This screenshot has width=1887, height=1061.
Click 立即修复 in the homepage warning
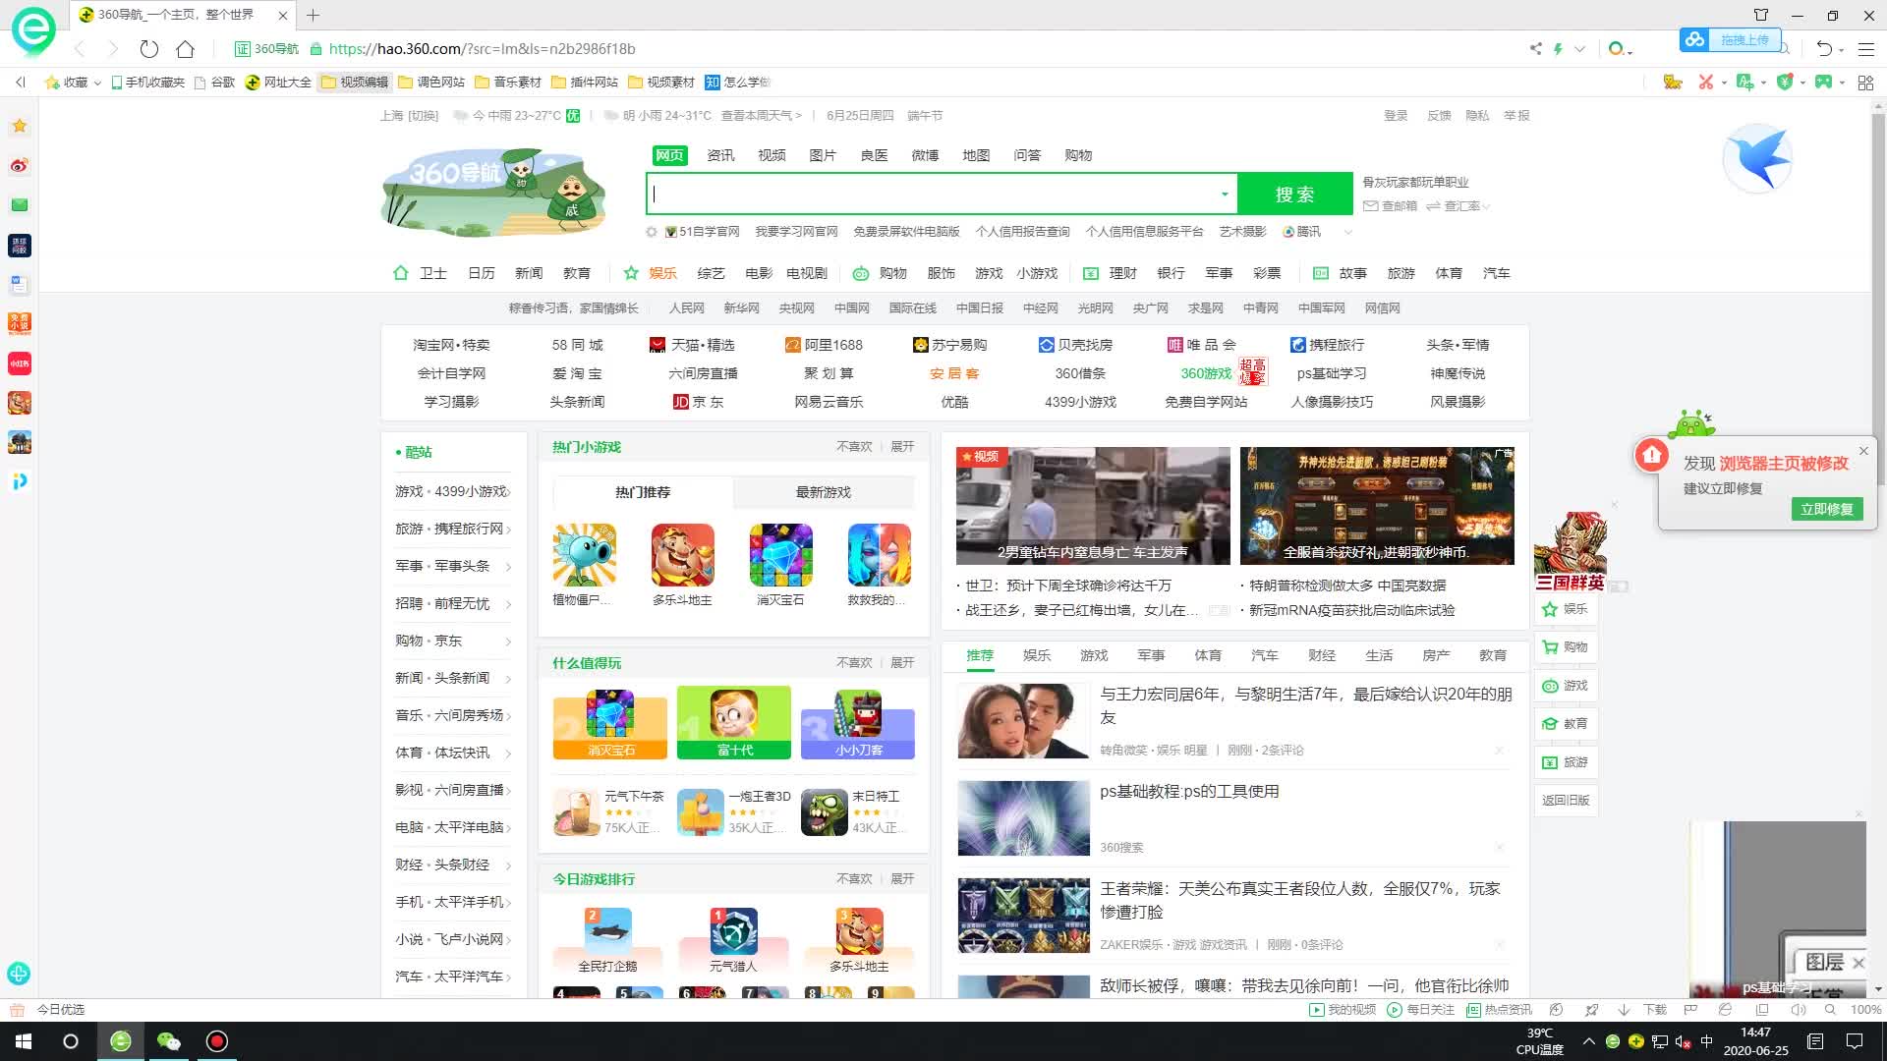click(x=1827, y=509)
